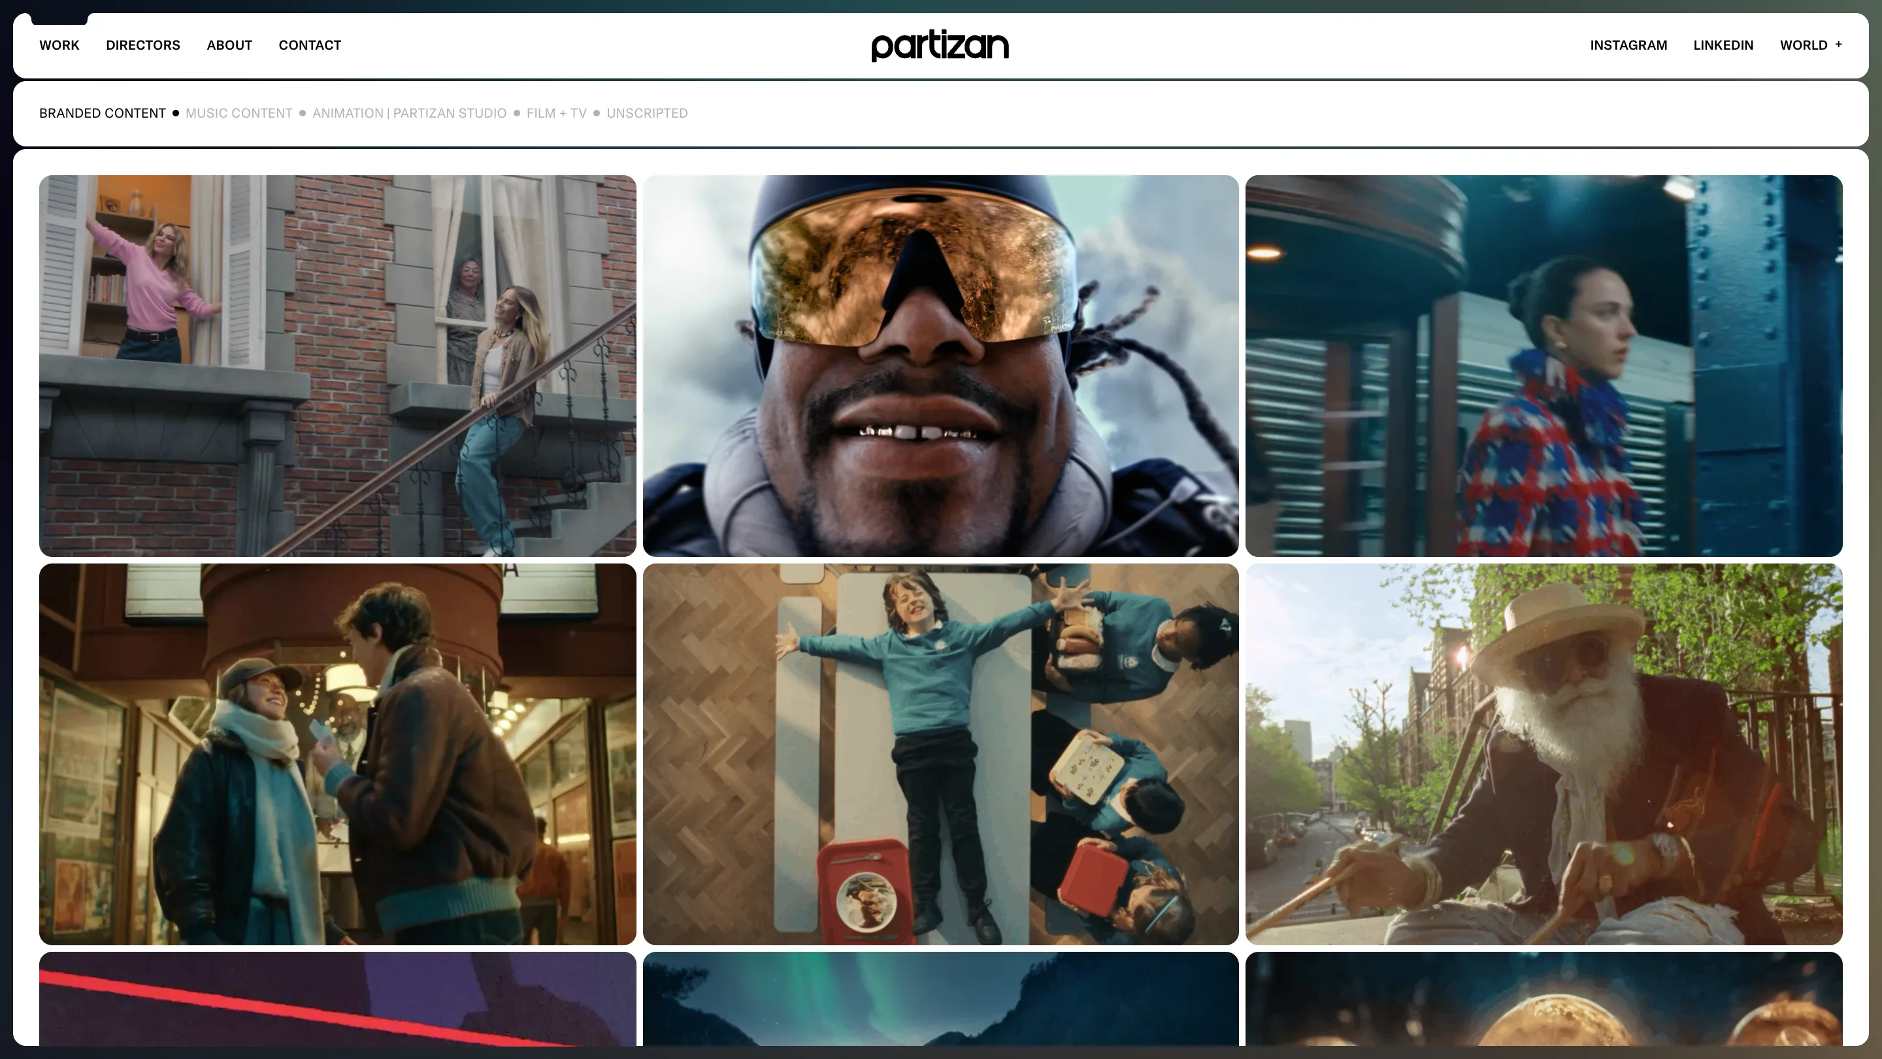Open the bearded man in hat thumbnail
Image resolution: width=1882 pixels, height=1059 pixels.
coord(1544,754)
